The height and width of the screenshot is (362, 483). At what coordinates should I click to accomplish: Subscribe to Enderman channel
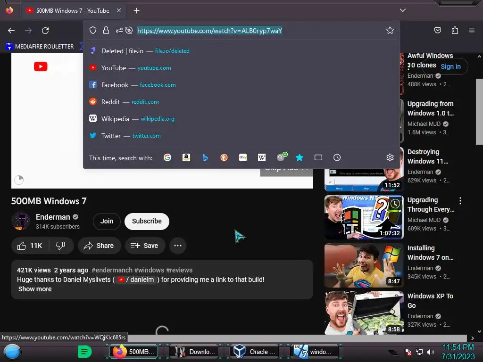click(x=147, y=222)
